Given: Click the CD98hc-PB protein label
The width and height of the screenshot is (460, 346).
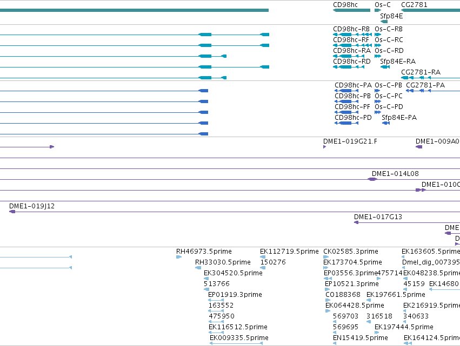Looking at the screenshot, I should (352, 96).
